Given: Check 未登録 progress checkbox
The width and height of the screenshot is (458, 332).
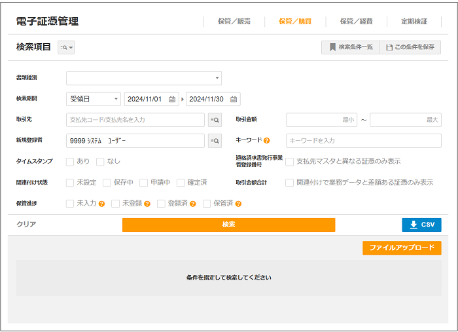Looking at the screenshot, I should click(x=115, y=204).
